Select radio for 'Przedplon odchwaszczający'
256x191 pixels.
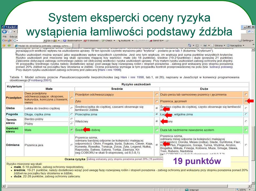157,95
